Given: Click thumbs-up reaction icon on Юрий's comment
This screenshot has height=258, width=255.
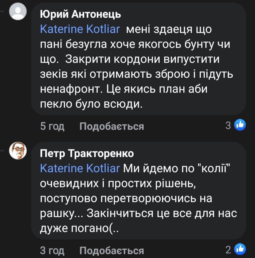Looking at the screenshot, I should tap(240, 125).
